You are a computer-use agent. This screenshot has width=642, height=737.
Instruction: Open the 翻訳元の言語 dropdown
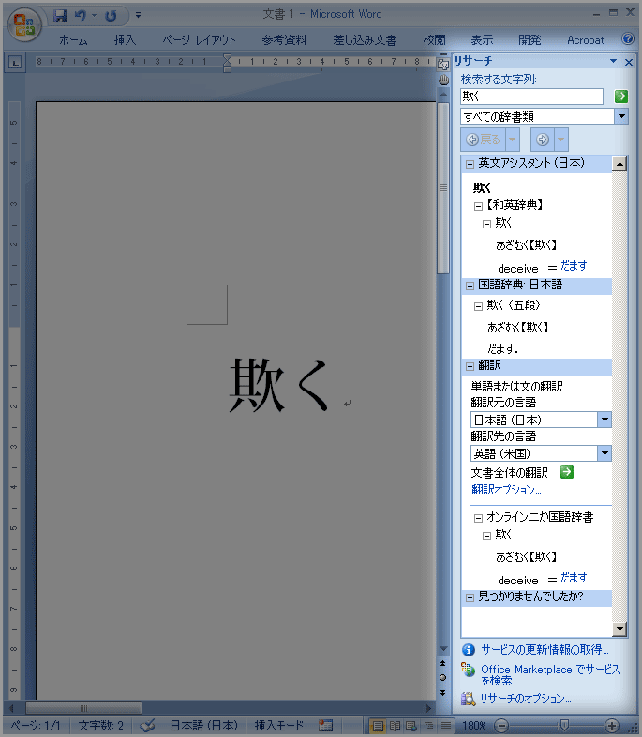click(x=605, y=420)
